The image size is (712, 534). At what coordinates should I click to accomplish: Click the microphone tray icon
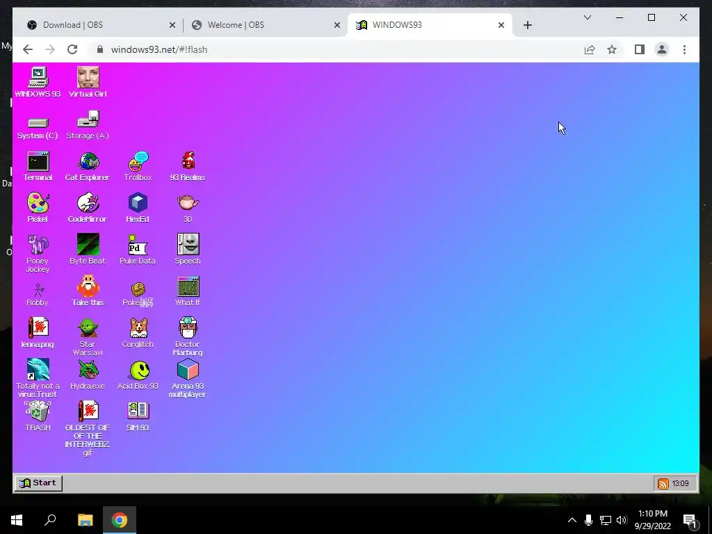point(588,520)
